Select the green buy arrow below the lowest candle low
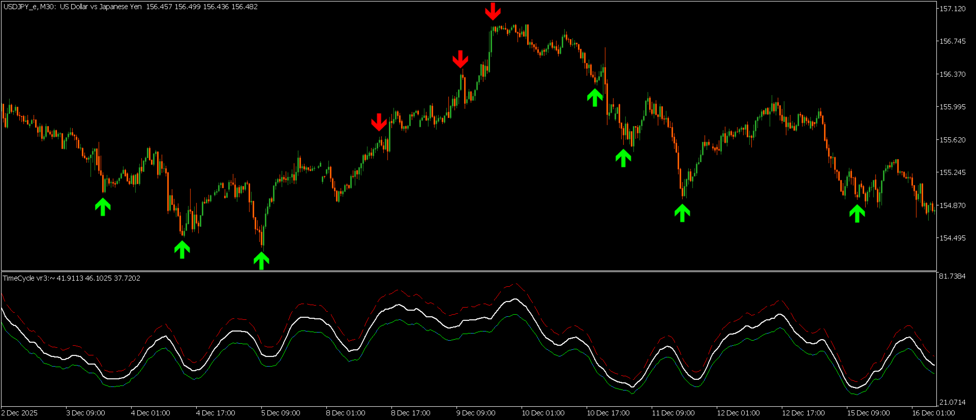 [x=261, y=261]
